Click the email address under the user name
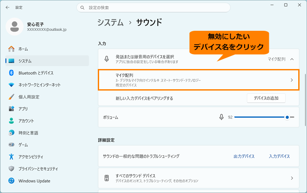This screenshot has height=193, width=307. (x=47, y=29)
